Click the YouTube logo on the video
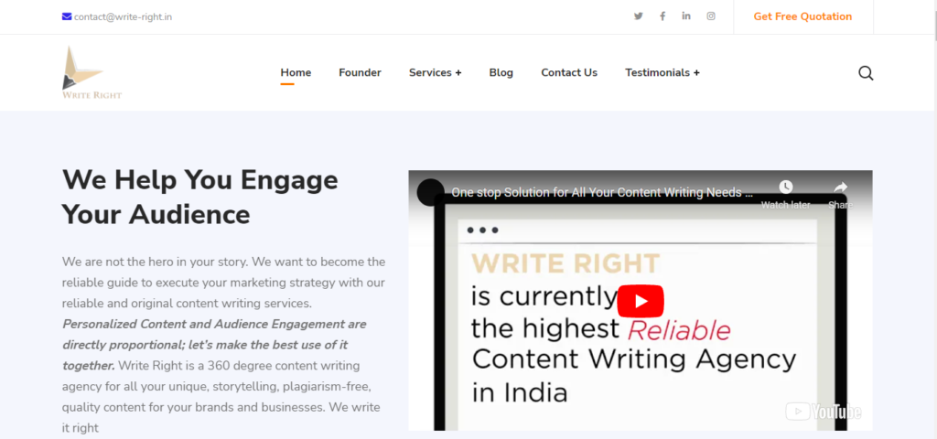The image size is (937, 439). [x=823, y=412]
